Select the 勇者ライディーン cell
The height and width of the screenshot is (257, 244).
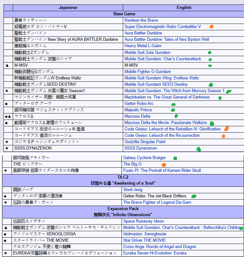[x=68, y=20]
